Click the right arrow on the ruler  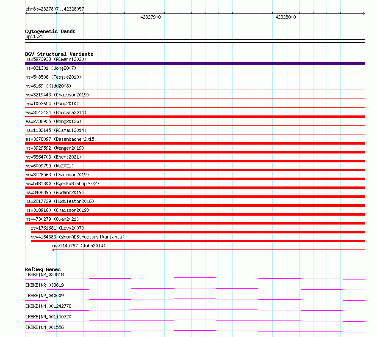coord(363,14)
